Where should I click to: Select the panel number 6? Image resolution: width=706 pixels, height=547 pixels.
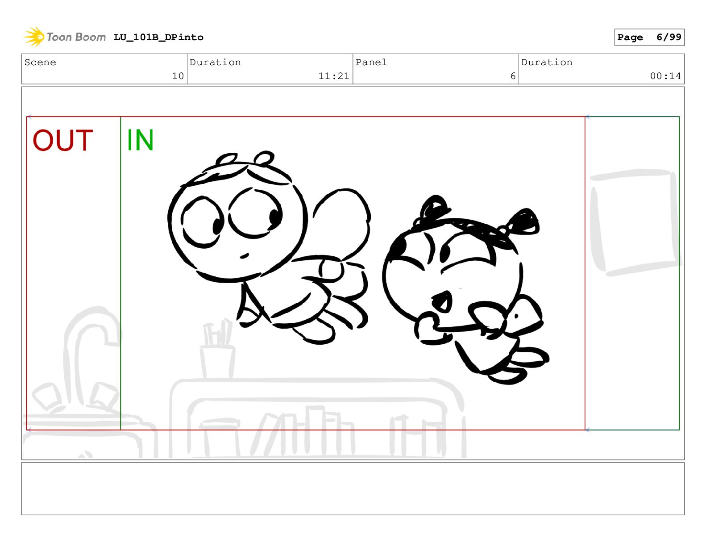pyautogui.click(x=513, y=76)
